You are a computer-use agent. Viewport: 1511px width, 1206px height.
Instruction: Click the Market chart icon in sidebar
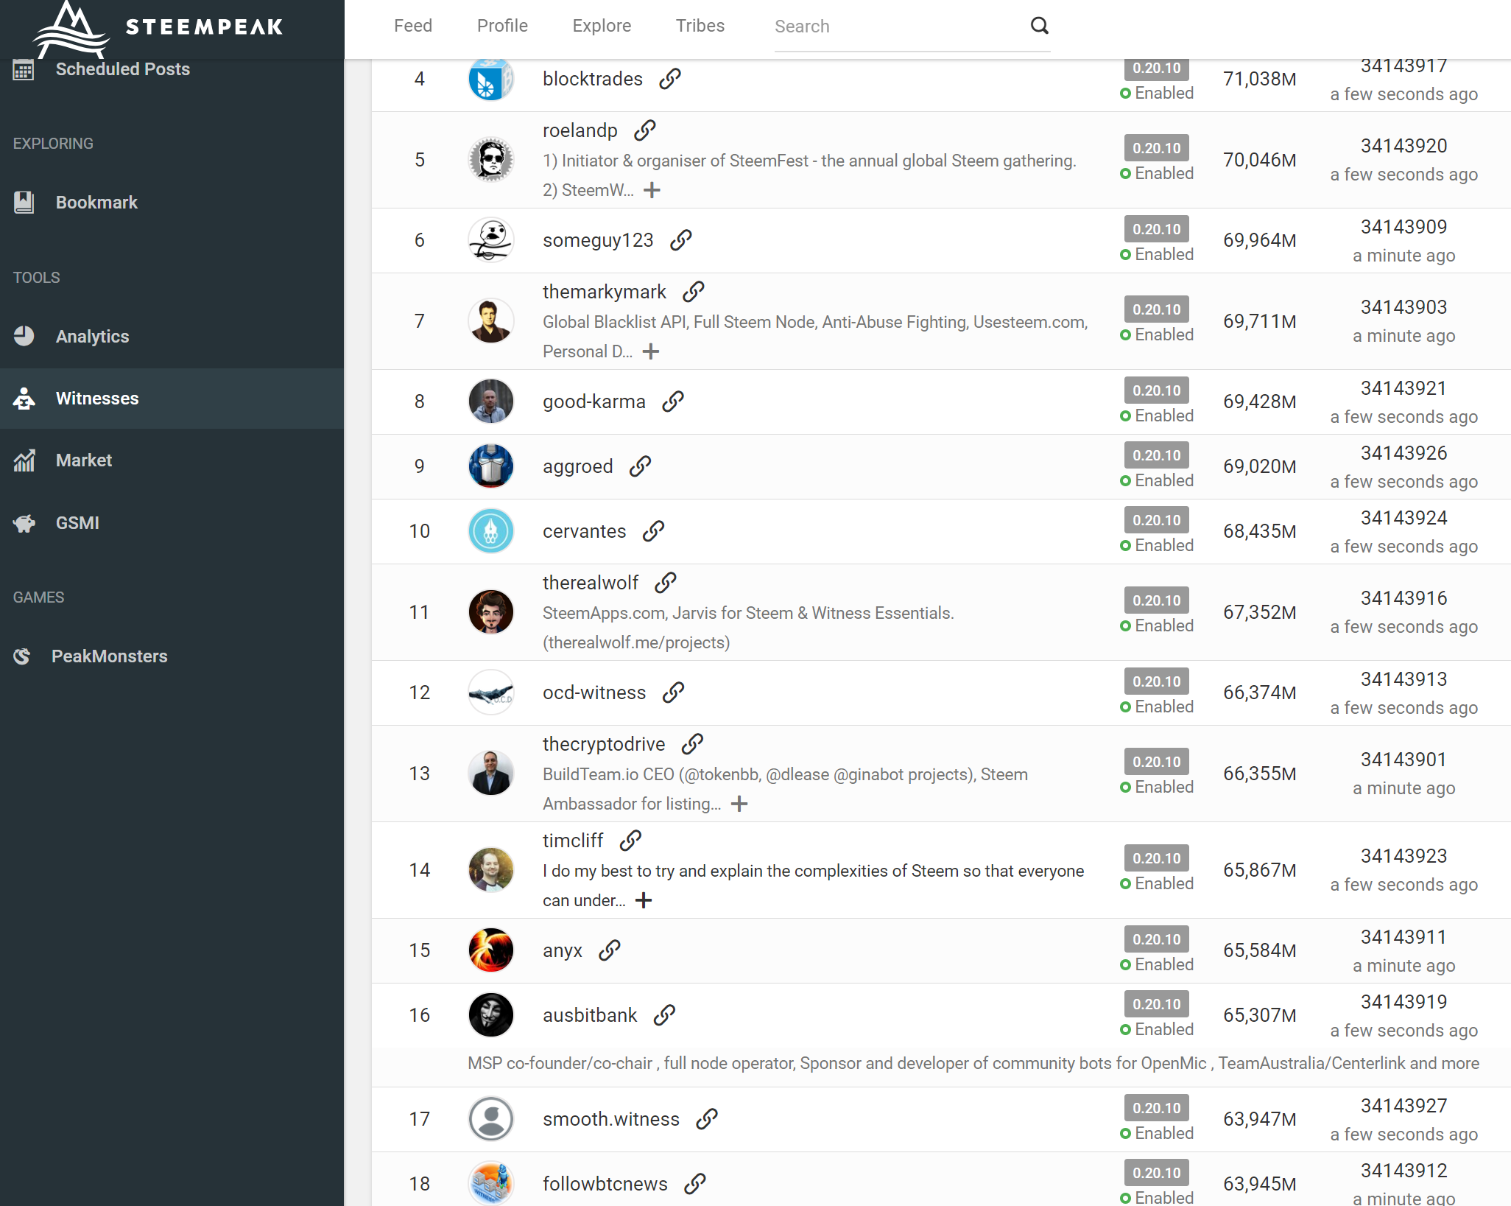pyautogui.click(x=24, y=460)
